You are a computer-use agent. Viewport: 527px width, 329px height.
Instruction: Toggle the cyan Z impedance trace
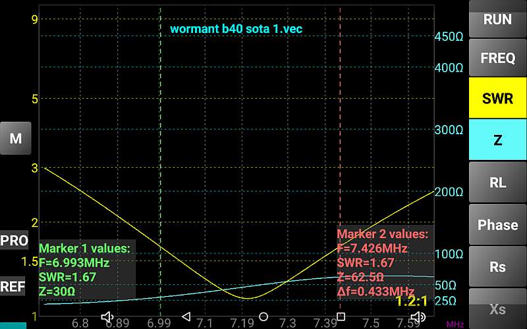[497, 139]
